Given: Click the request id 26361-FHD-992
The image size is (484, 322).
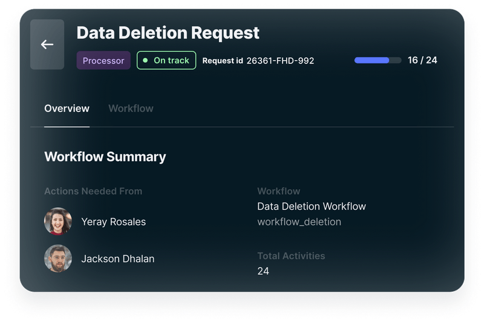Looking at the screenshot, I should point(280,60).
